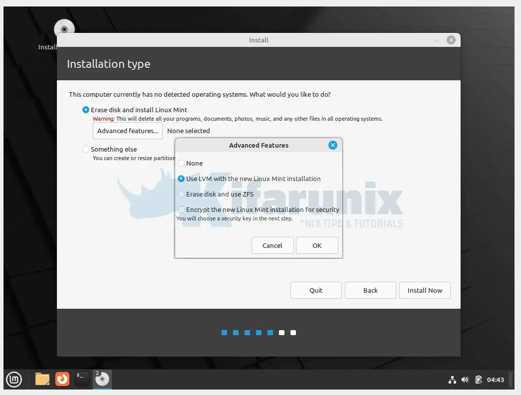This screenshot has height=395, width=521.
Task: Select Erase disk and use ZFS
Action: coord(181,194)
